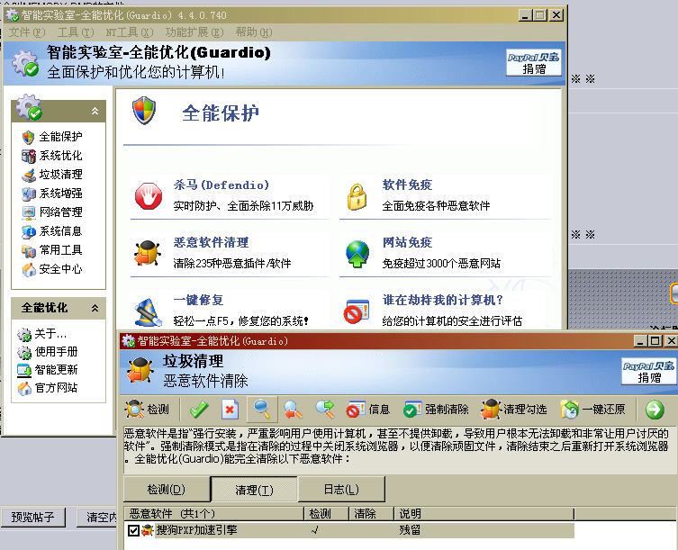Screen dimensions: 678x550
Task: Click 一键还原 toolbar button
Action: click(592, 410)
